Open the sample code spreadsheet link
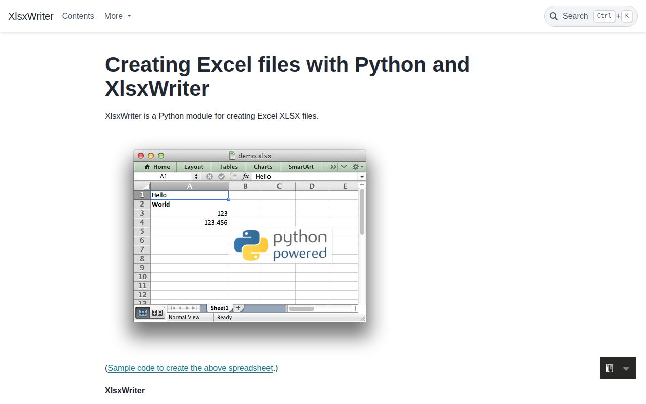This screenshot has height=404, width=646. pyautogui.click(x=190, y=368)
